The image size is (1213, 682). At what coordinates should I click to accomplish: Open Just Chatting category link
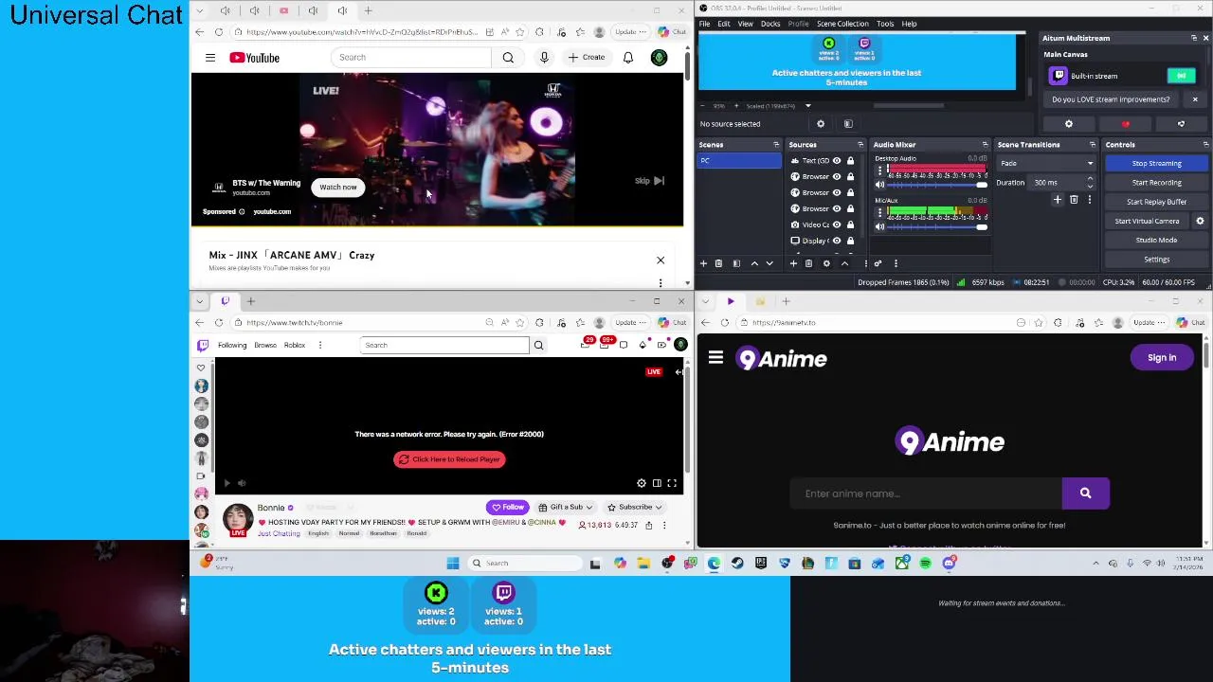[279, 533]
